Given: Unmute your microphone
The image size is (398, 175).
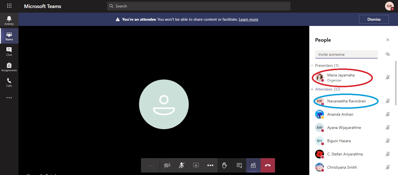Looking at the screenshot, I should click(x=181, y=165).
